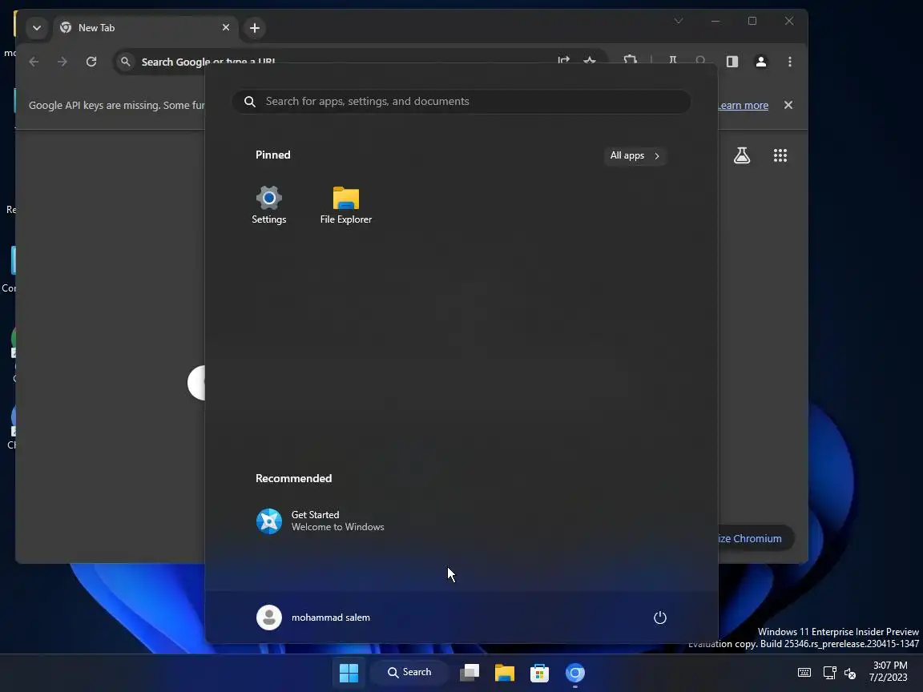923x692 pixels.
Task: Open the mohammad salem user account menu
Action: [x=313, y=618]
